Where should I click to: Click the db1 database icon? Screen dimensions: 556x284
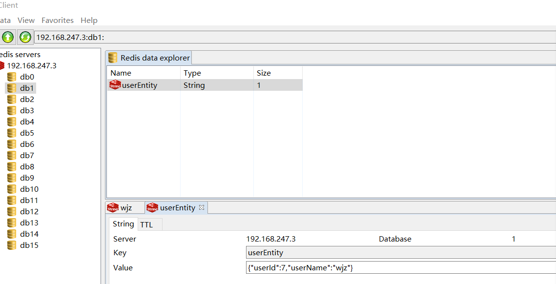(12, 88)
